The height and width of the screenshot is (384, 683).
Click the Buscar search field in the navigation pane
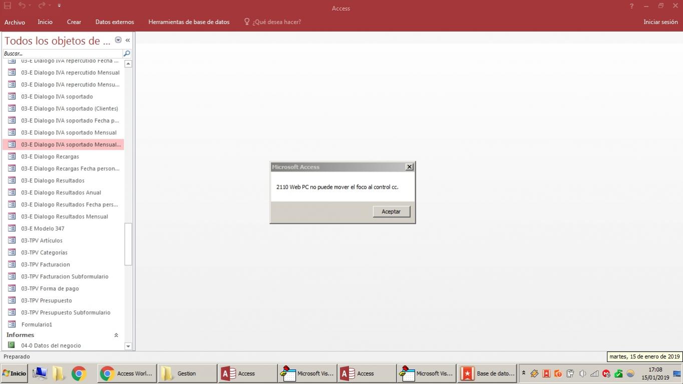point(62,54)
